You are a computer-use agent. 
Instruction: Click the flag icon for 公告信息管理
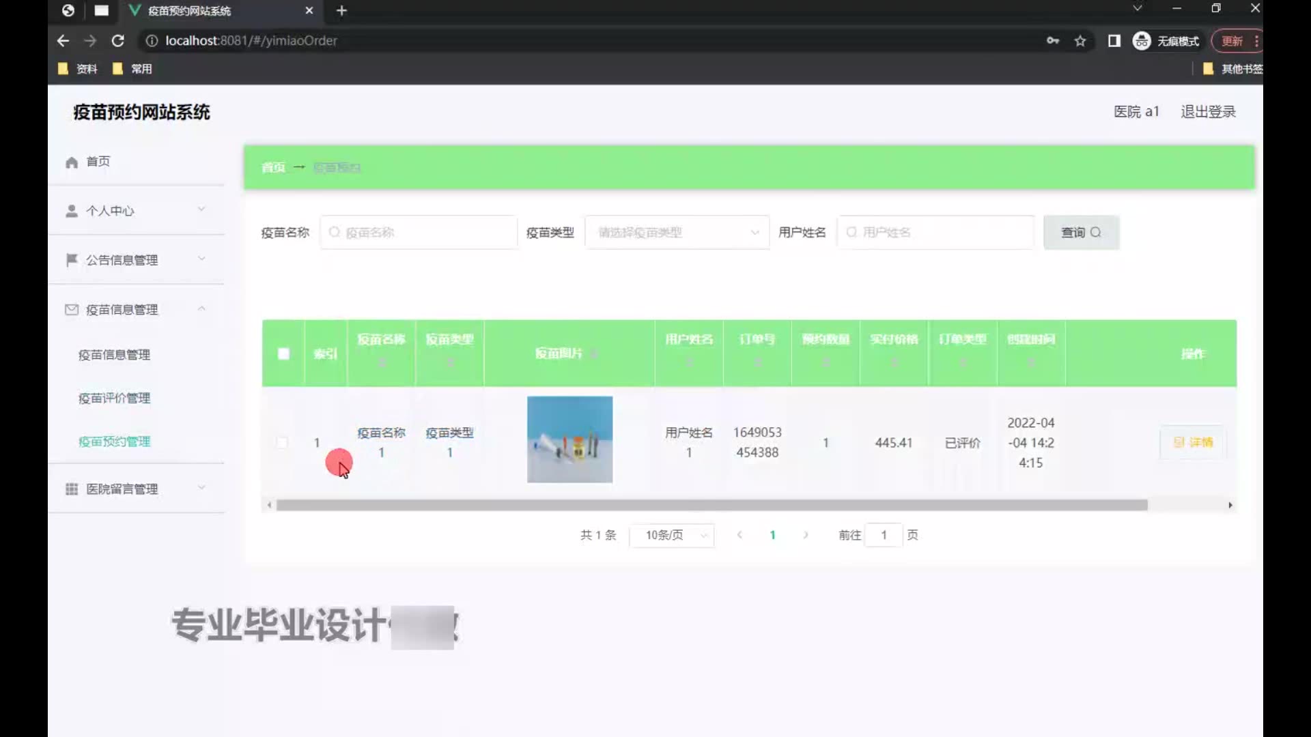pyautogui.click(x=72, y=260)
